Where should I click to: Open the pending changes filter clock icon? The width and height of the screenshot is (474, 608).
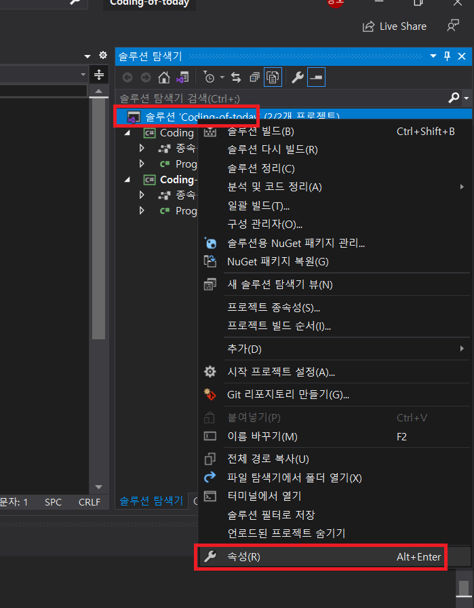pyautogui.click(x=209, y=77)
